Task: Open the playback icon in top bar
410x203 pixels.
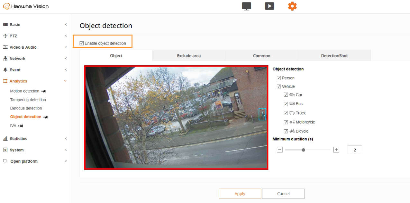Action: click(269, 6)
